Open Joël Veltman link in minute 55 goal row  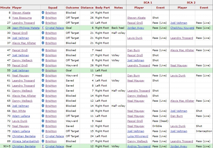[20, 70]
